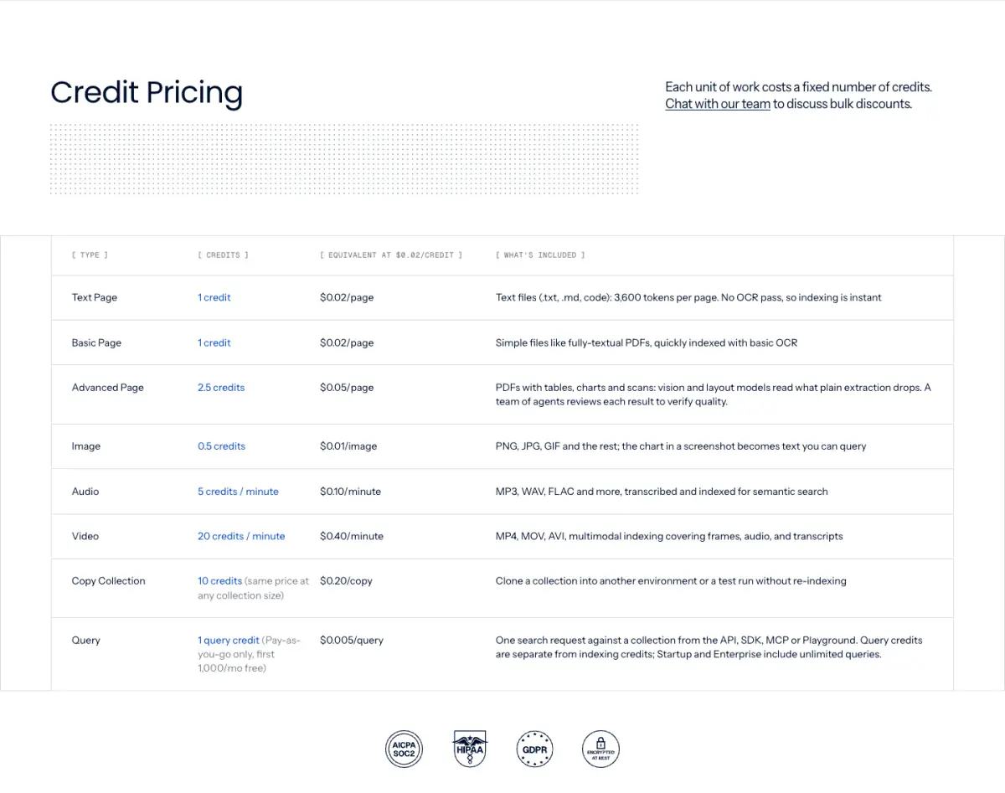Click the Query description "One search request"
Viewport: 1005px width, 793px height.
coord(709,647)
